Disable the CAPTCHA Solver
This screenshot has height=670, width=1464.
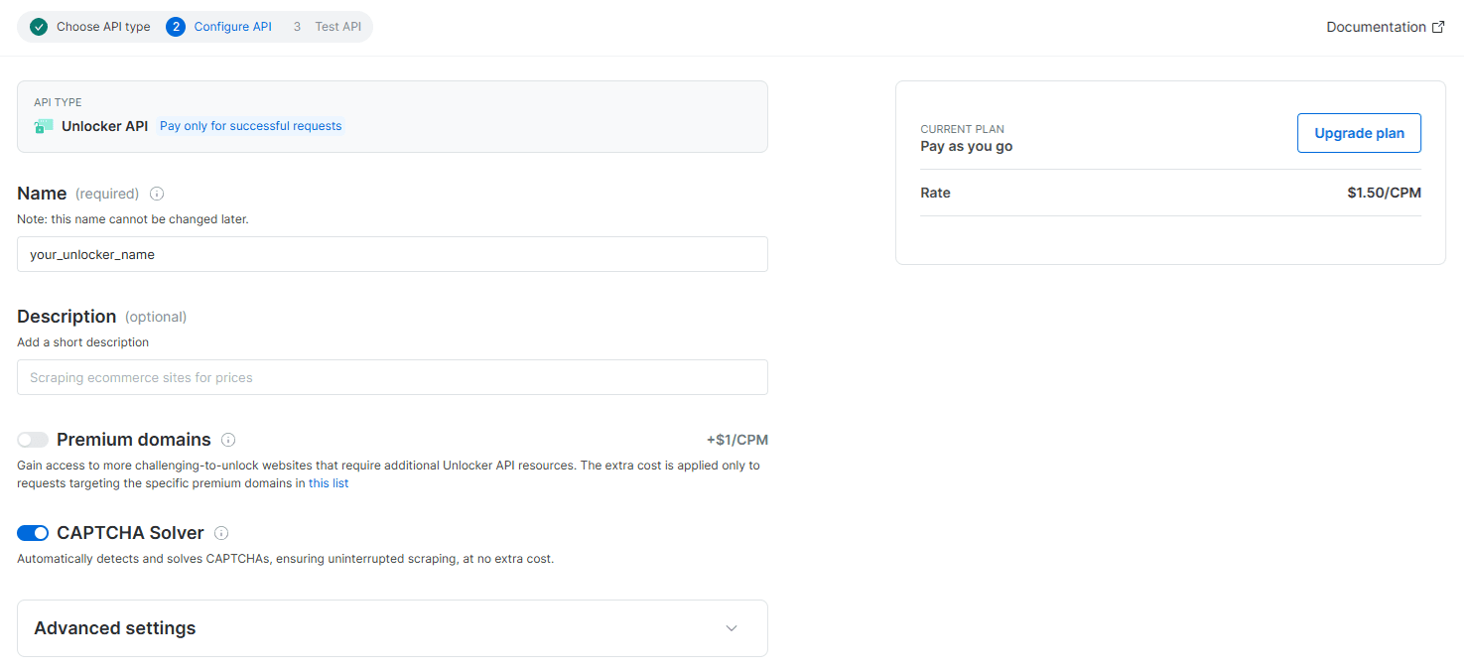pos(33,532)
